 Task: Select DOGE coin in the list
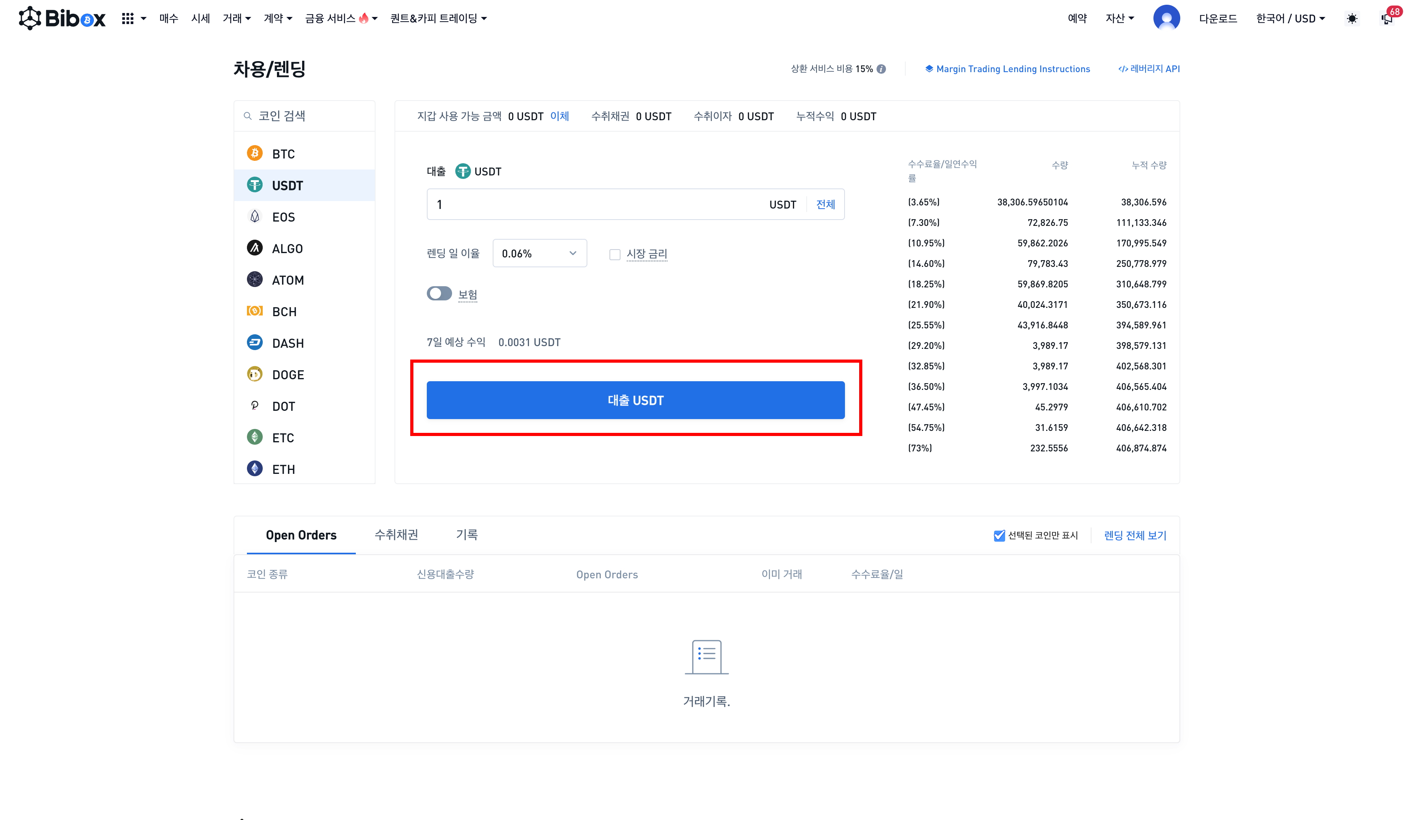288,375
